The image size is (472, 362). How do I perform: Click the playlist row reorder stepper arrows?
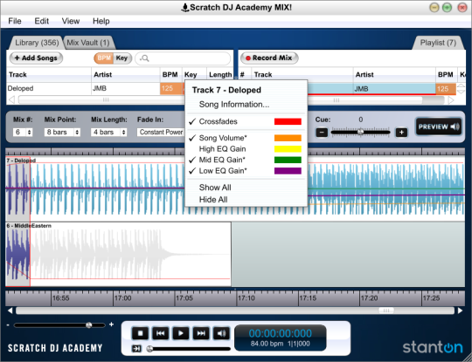coord(461,89)
